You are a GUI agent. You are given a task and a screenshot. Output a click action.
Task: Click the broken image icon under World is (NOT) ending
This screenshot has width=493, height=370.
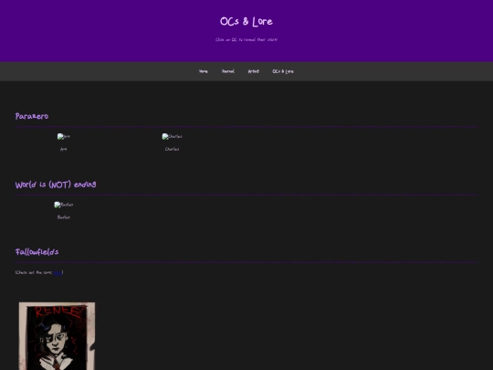64,205
